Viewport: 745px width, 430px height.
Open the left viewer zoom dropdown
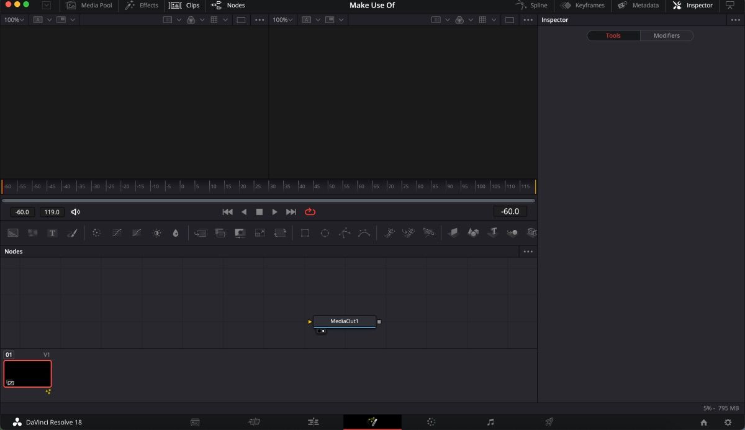coord(13,19)
